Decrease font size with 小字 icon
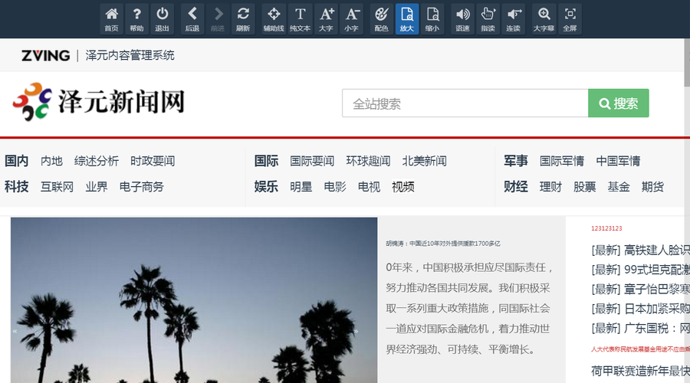690x383 pixels. point(351,18)
